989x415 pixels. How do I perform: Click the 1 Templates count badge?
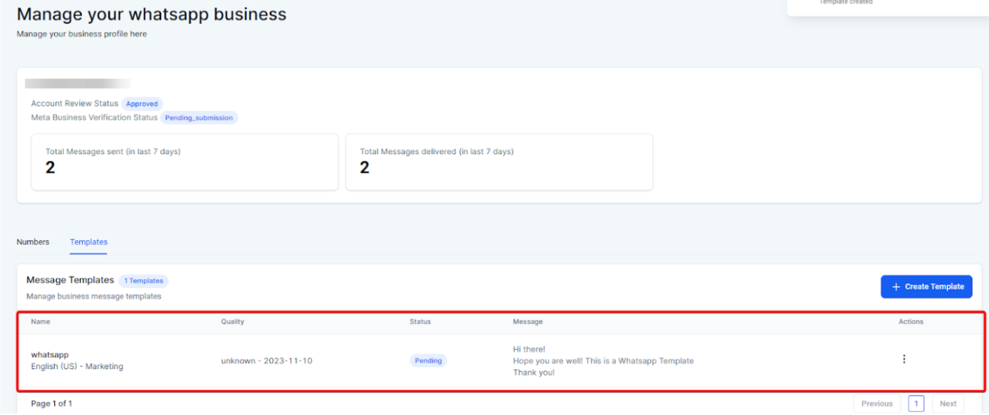144,281
